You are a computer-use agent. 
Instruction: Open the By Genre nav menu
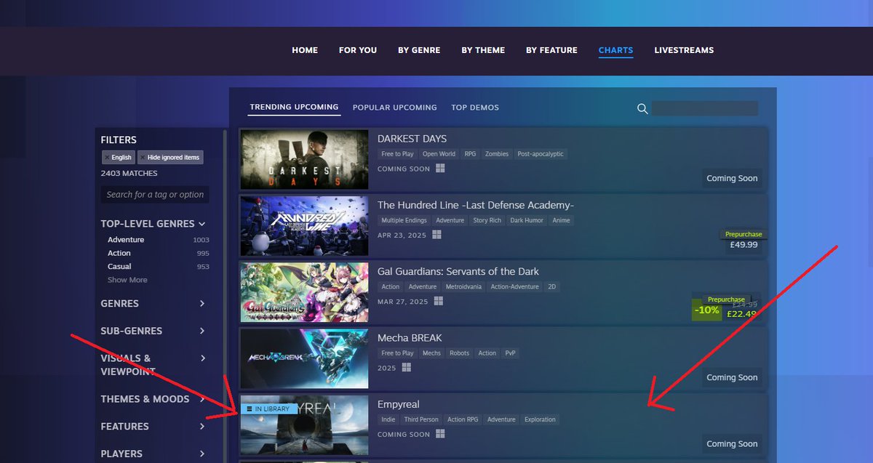pyautogui.click(x=419, y=50)
